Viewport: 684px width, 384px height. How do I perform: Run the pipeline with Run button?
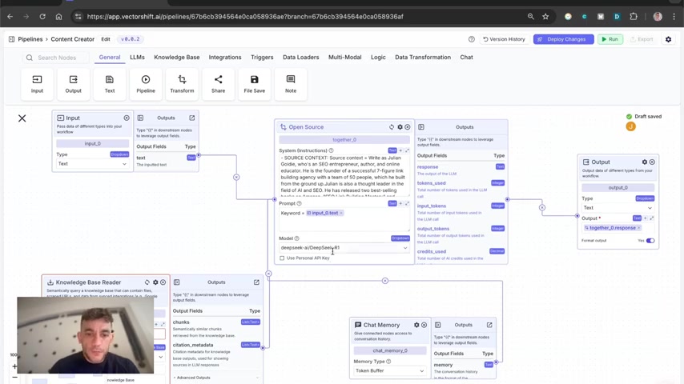[x=610, y=39]
